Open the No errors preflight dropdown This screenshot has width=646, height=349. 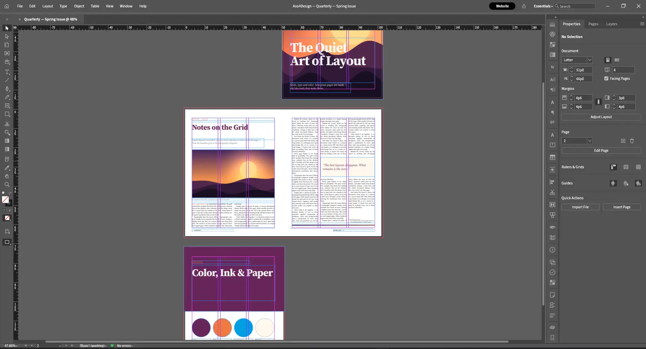125,346
